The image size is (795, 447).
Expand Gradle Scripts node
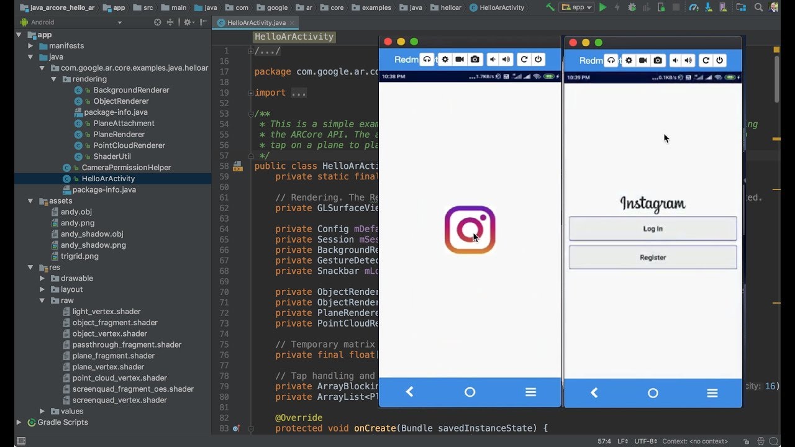click(20, 422)
